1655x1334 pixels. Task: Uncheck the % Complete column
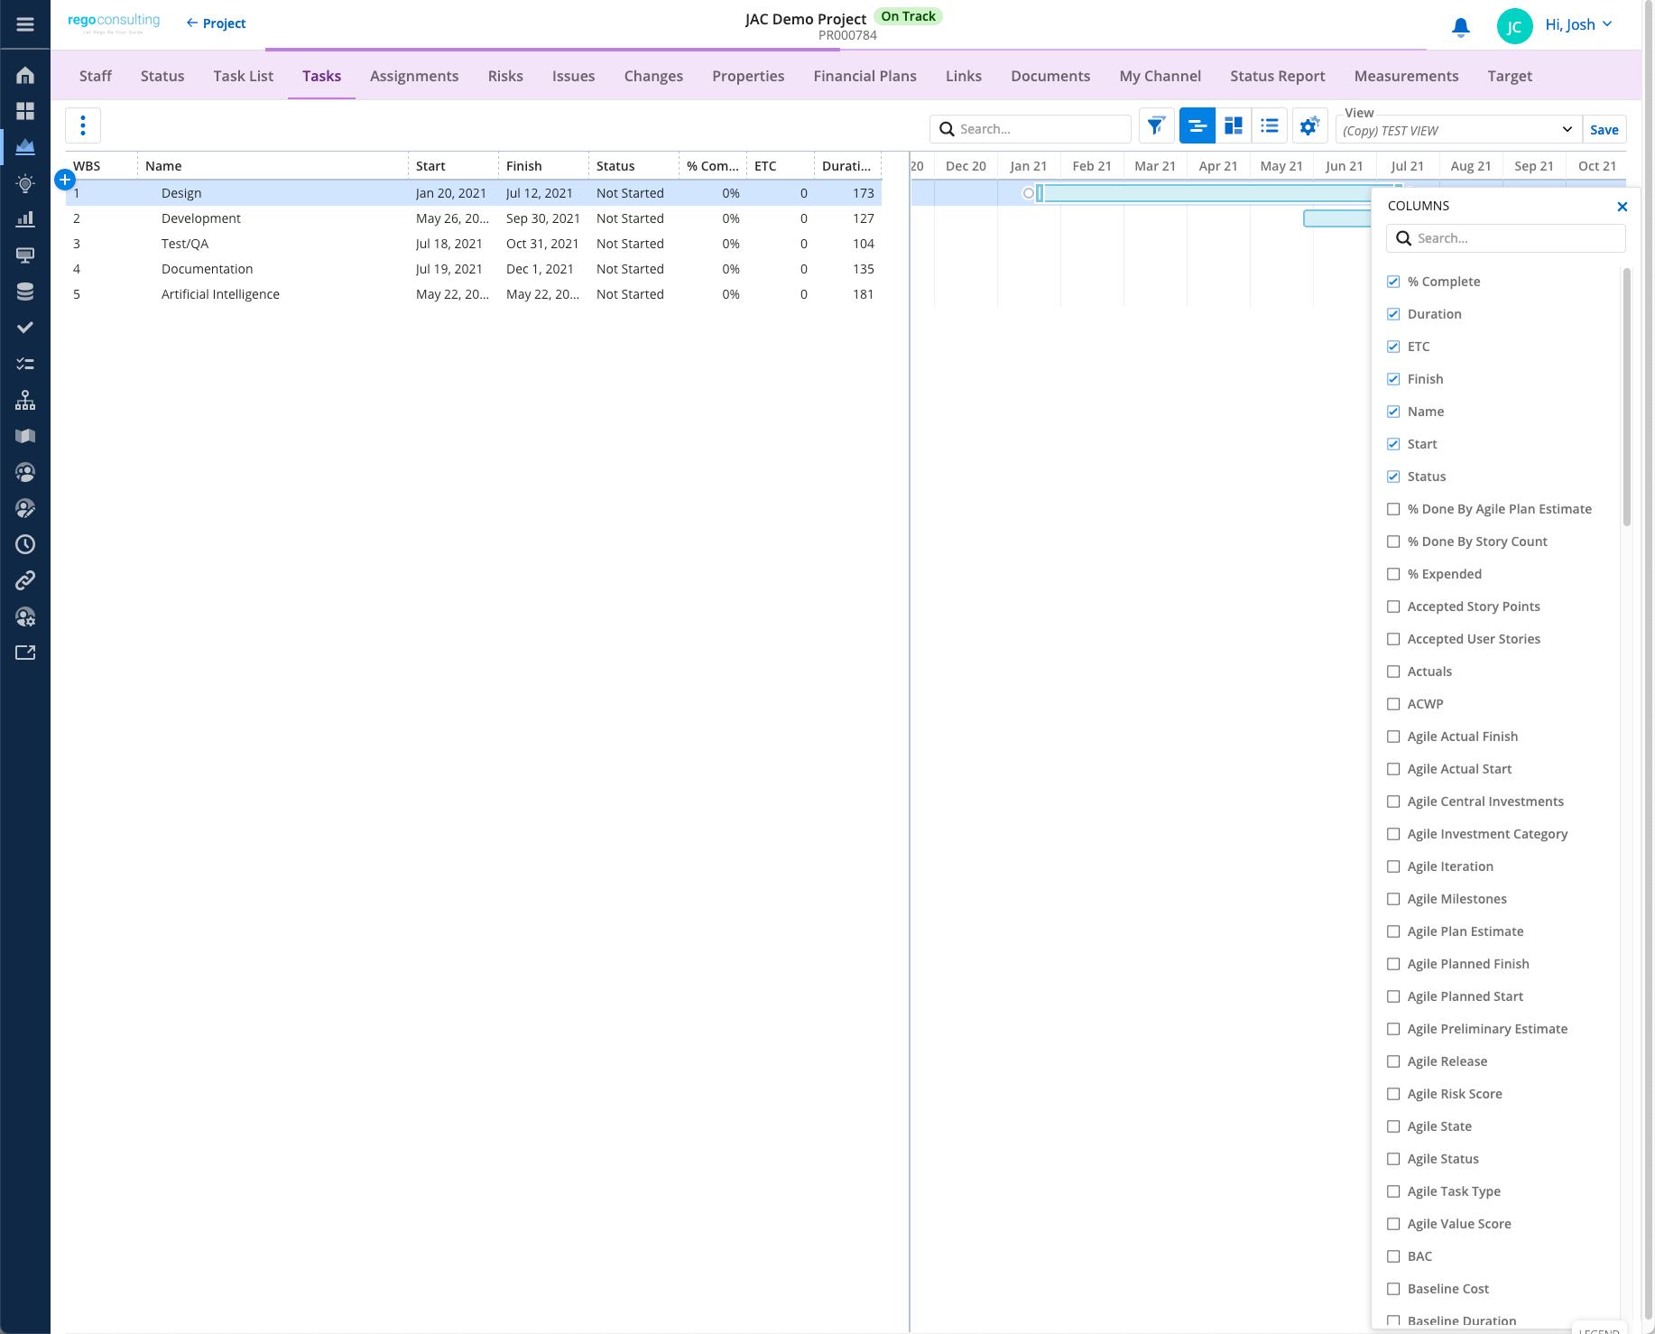tap(1393, 282)
